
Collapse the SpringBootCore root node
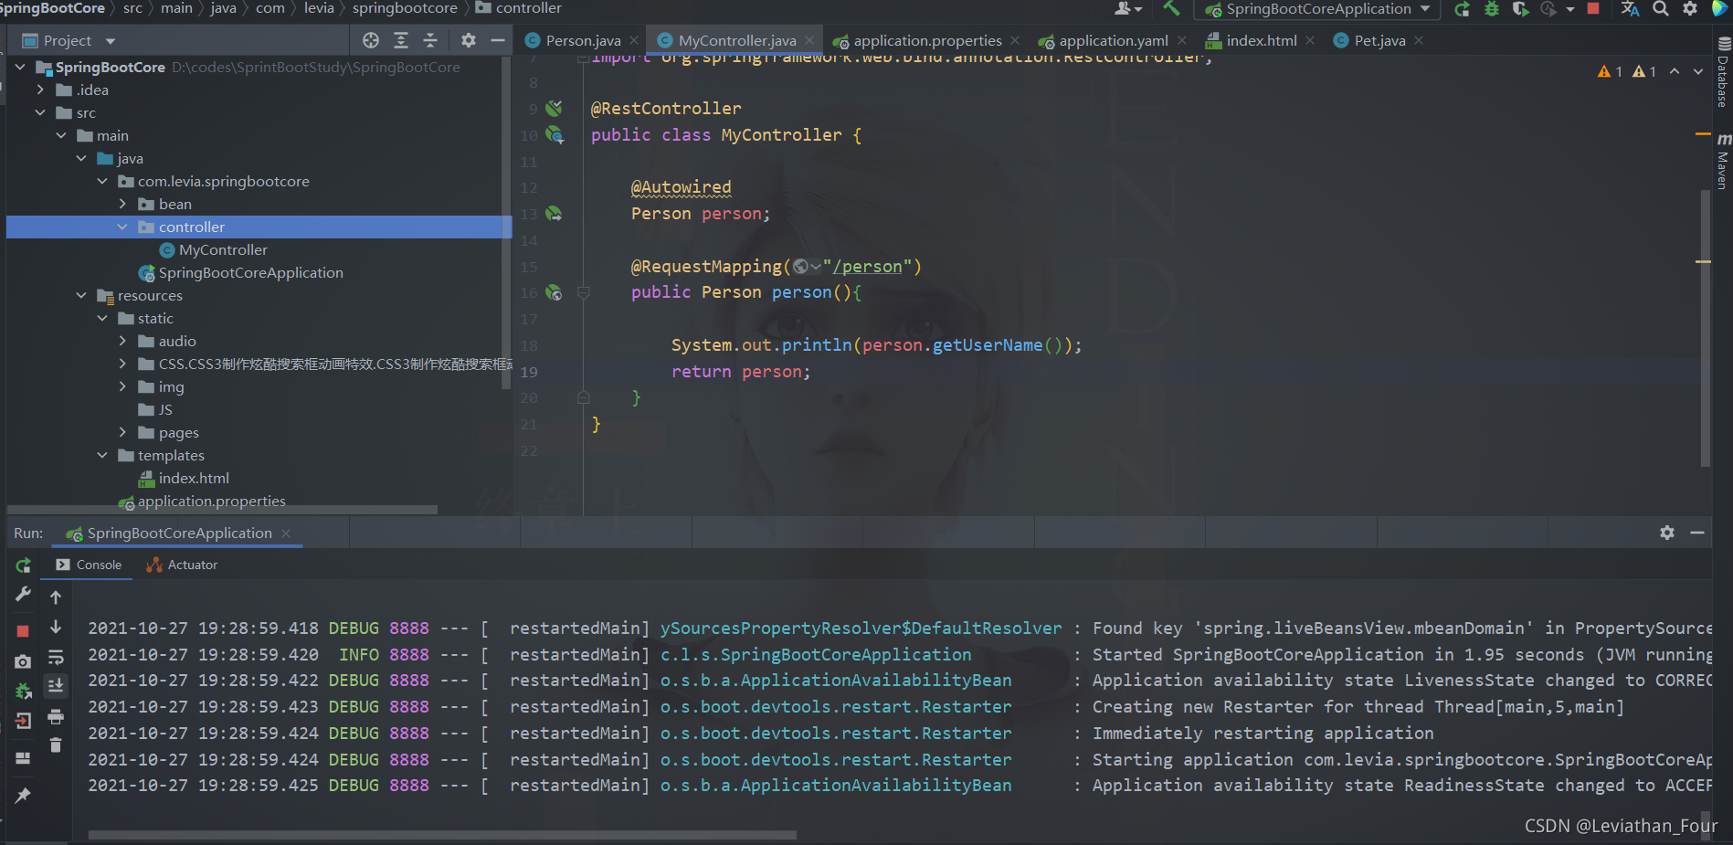pos(20,67)
